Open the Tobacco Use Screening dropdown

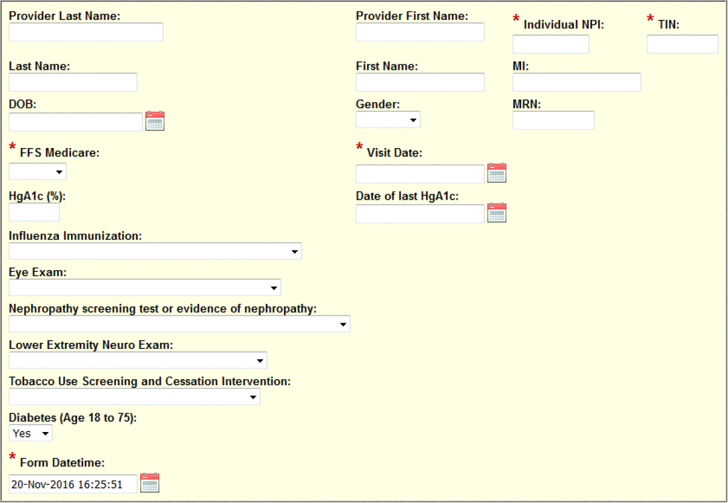tap(135, 397)
